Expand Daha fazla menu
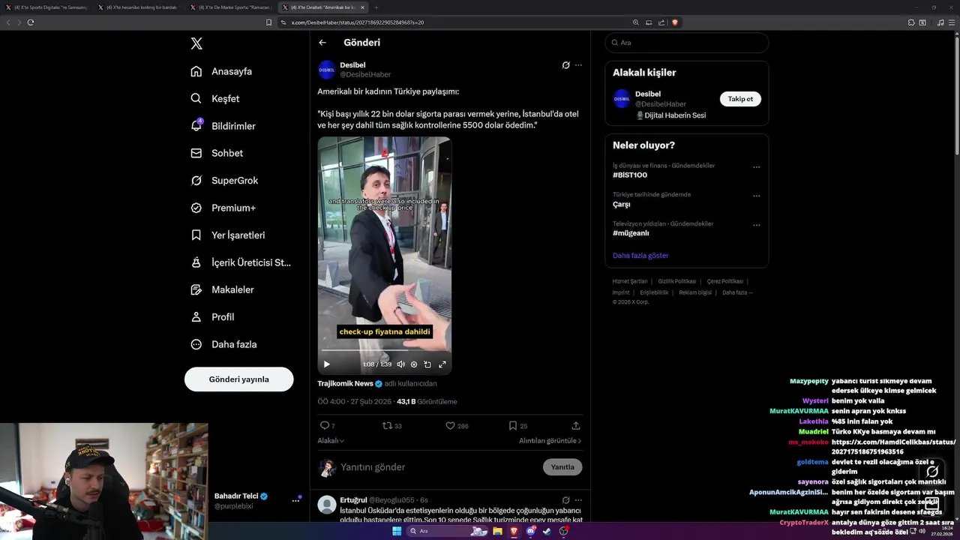Screen dimensions: 960x540 click(x=223, y=344)
